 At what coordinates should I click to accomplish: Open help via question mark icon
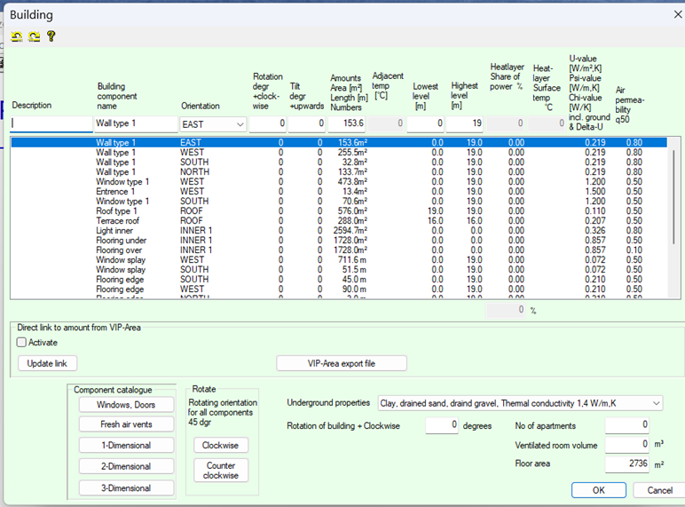[x=51, y=36]
